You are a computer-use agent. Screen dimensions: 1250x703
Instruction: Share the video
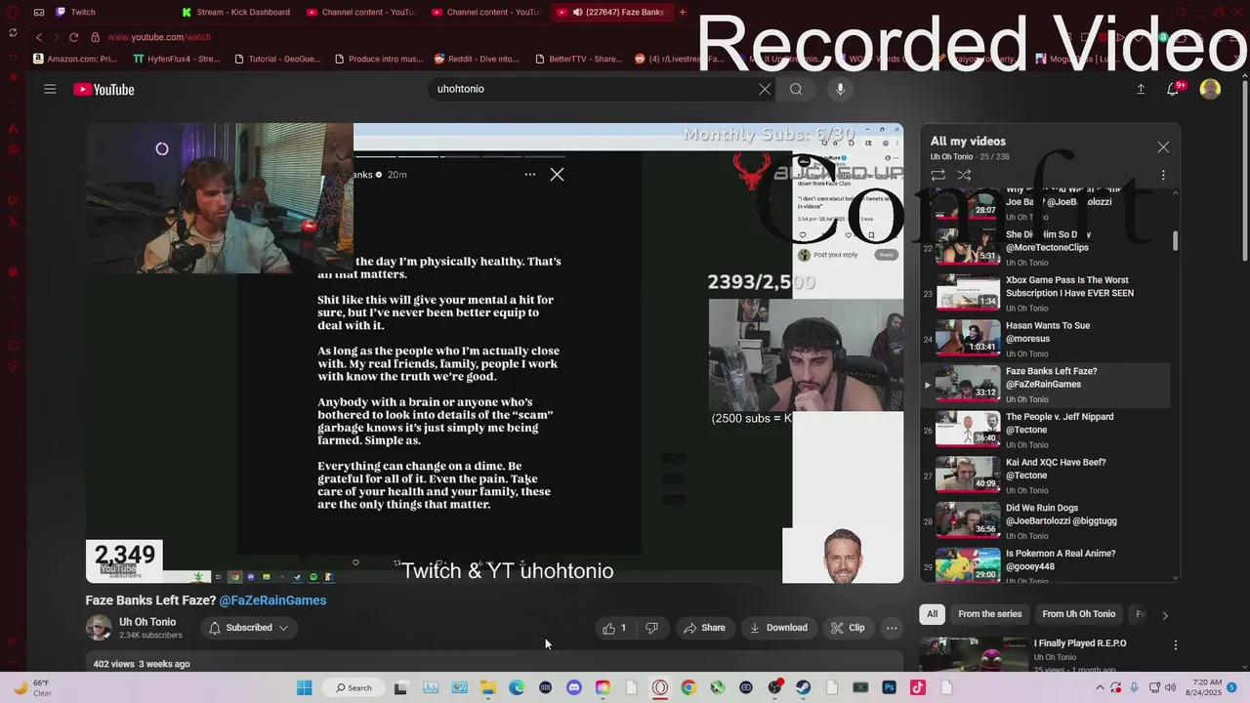[704, 628]
